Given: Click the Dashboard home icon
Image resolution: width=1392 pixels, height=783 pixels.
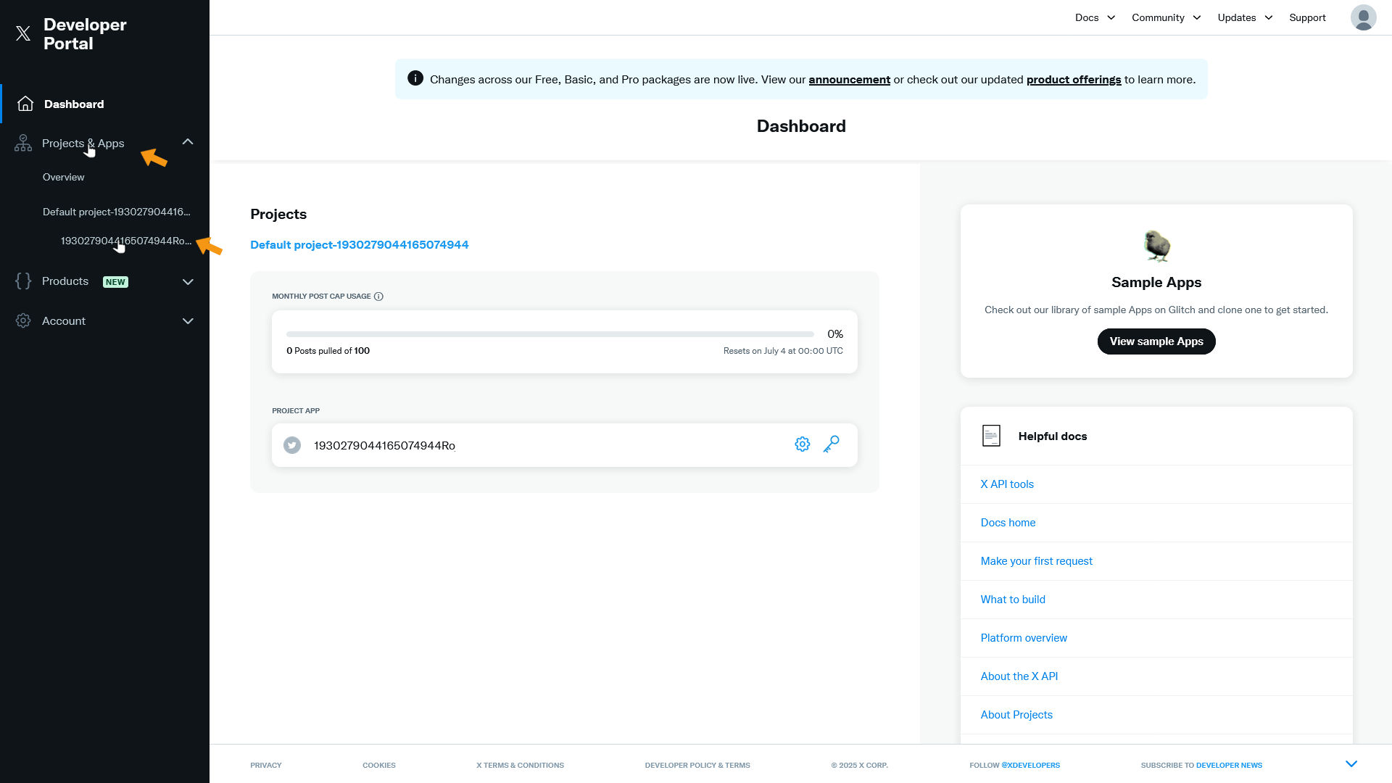Looking at the screenshot, I should [x=25, y=104].
